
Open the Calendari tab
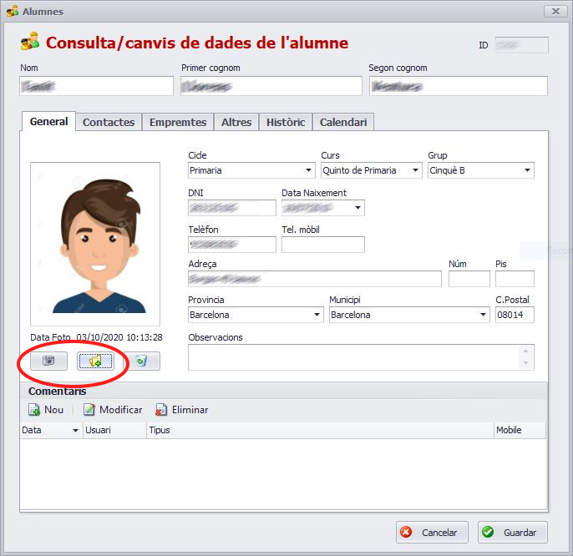tap(343, 122)
